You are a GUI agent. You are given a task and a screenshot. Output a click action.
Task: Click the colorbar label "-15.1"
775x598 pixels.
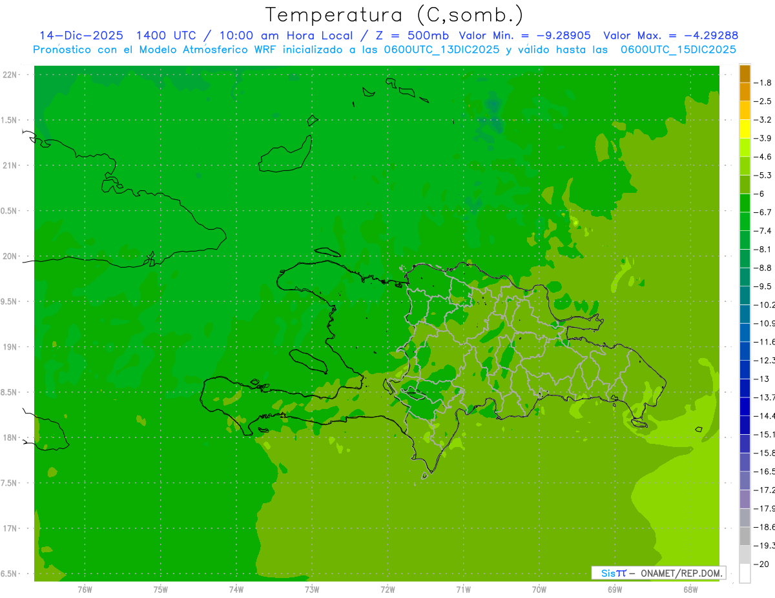pyautogui.click(x=765, y=434)
